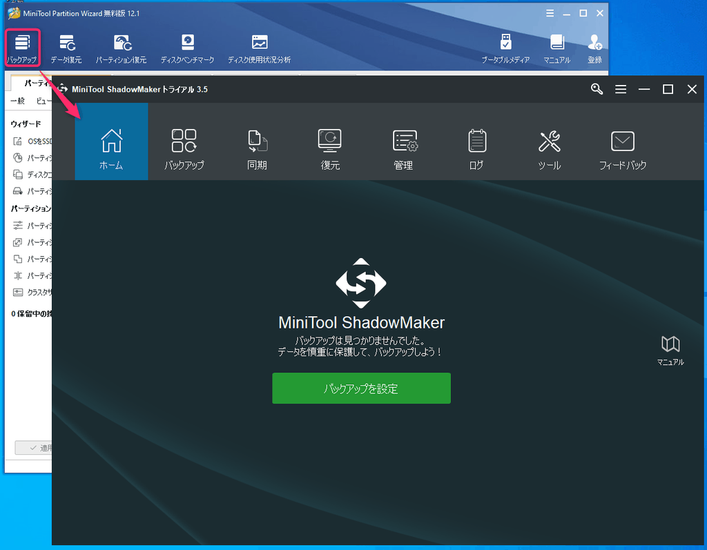Viewport: 707px width, 550px height.
Task: Click the バックアップ icon in Partition Wizard toolbar
Action: [22, 48]
